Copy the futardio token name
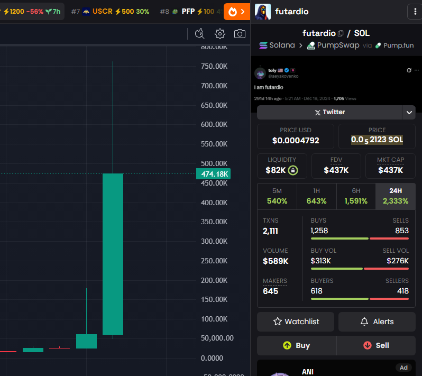Viewport: 422px width, 376px height. click(x=341, y=33)
